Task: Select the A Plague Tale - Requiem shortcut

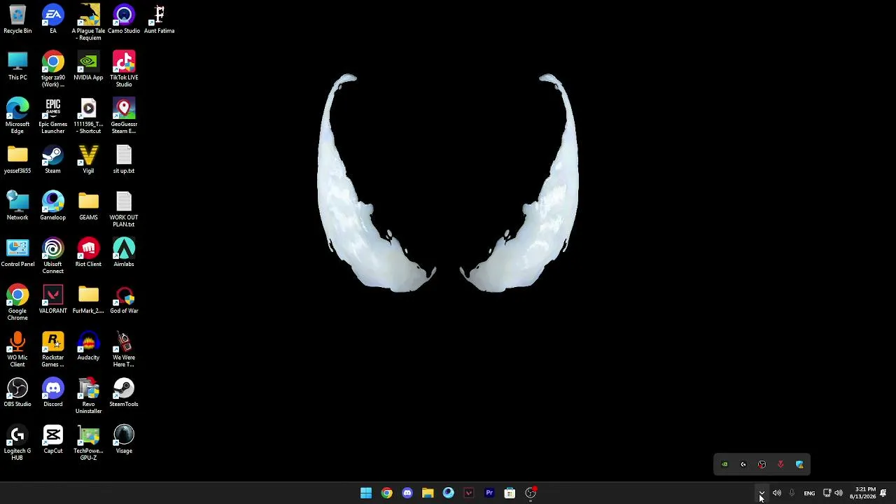Action: [x=88, y=22]
